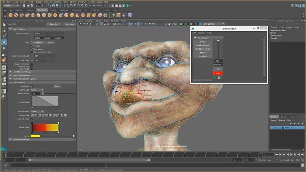Enable Tweak mode checkbox
The image size is (306, 172).
[x=32, y=69]
